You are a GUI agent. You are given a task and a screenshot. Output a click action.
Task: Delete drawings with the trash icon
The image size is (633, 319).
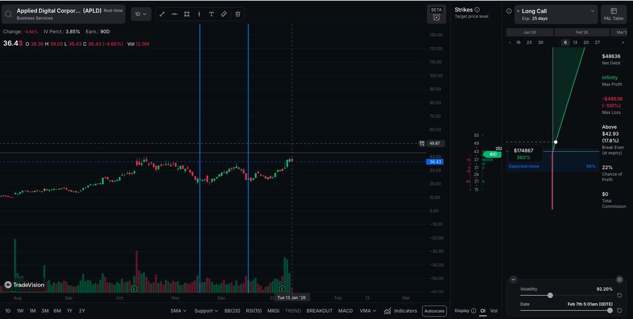coord(237,14)
